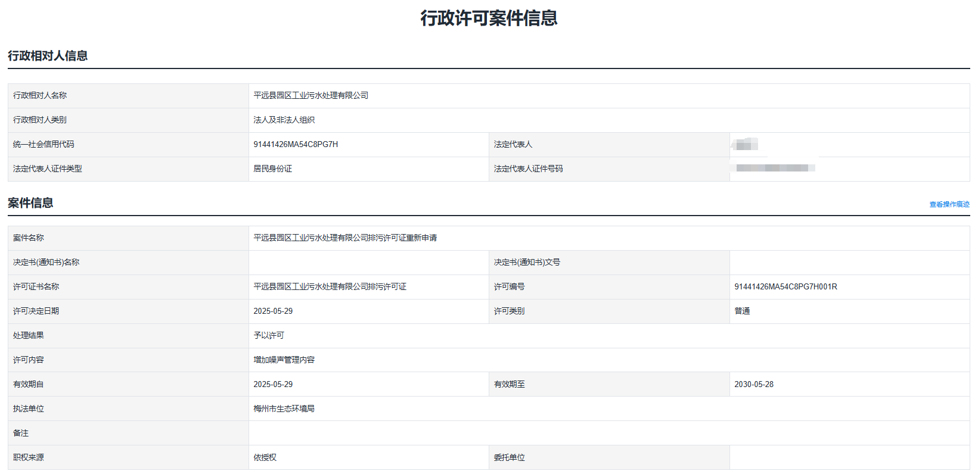975x474 pixels.
Task: Click the 居民身份证 certificate type value
Action: [272, 169]
